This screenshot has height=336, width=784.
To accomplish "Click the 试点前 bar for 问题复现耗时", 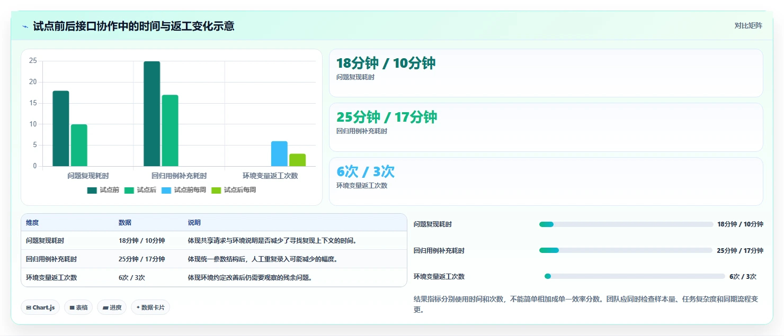I will (61, 129).
